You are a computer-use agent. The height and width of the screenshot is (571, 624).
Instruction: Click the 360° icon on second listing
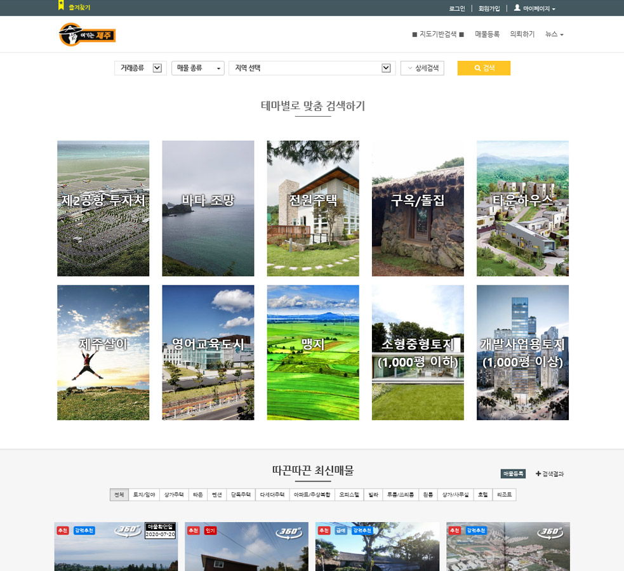click(x=289, y=532)
